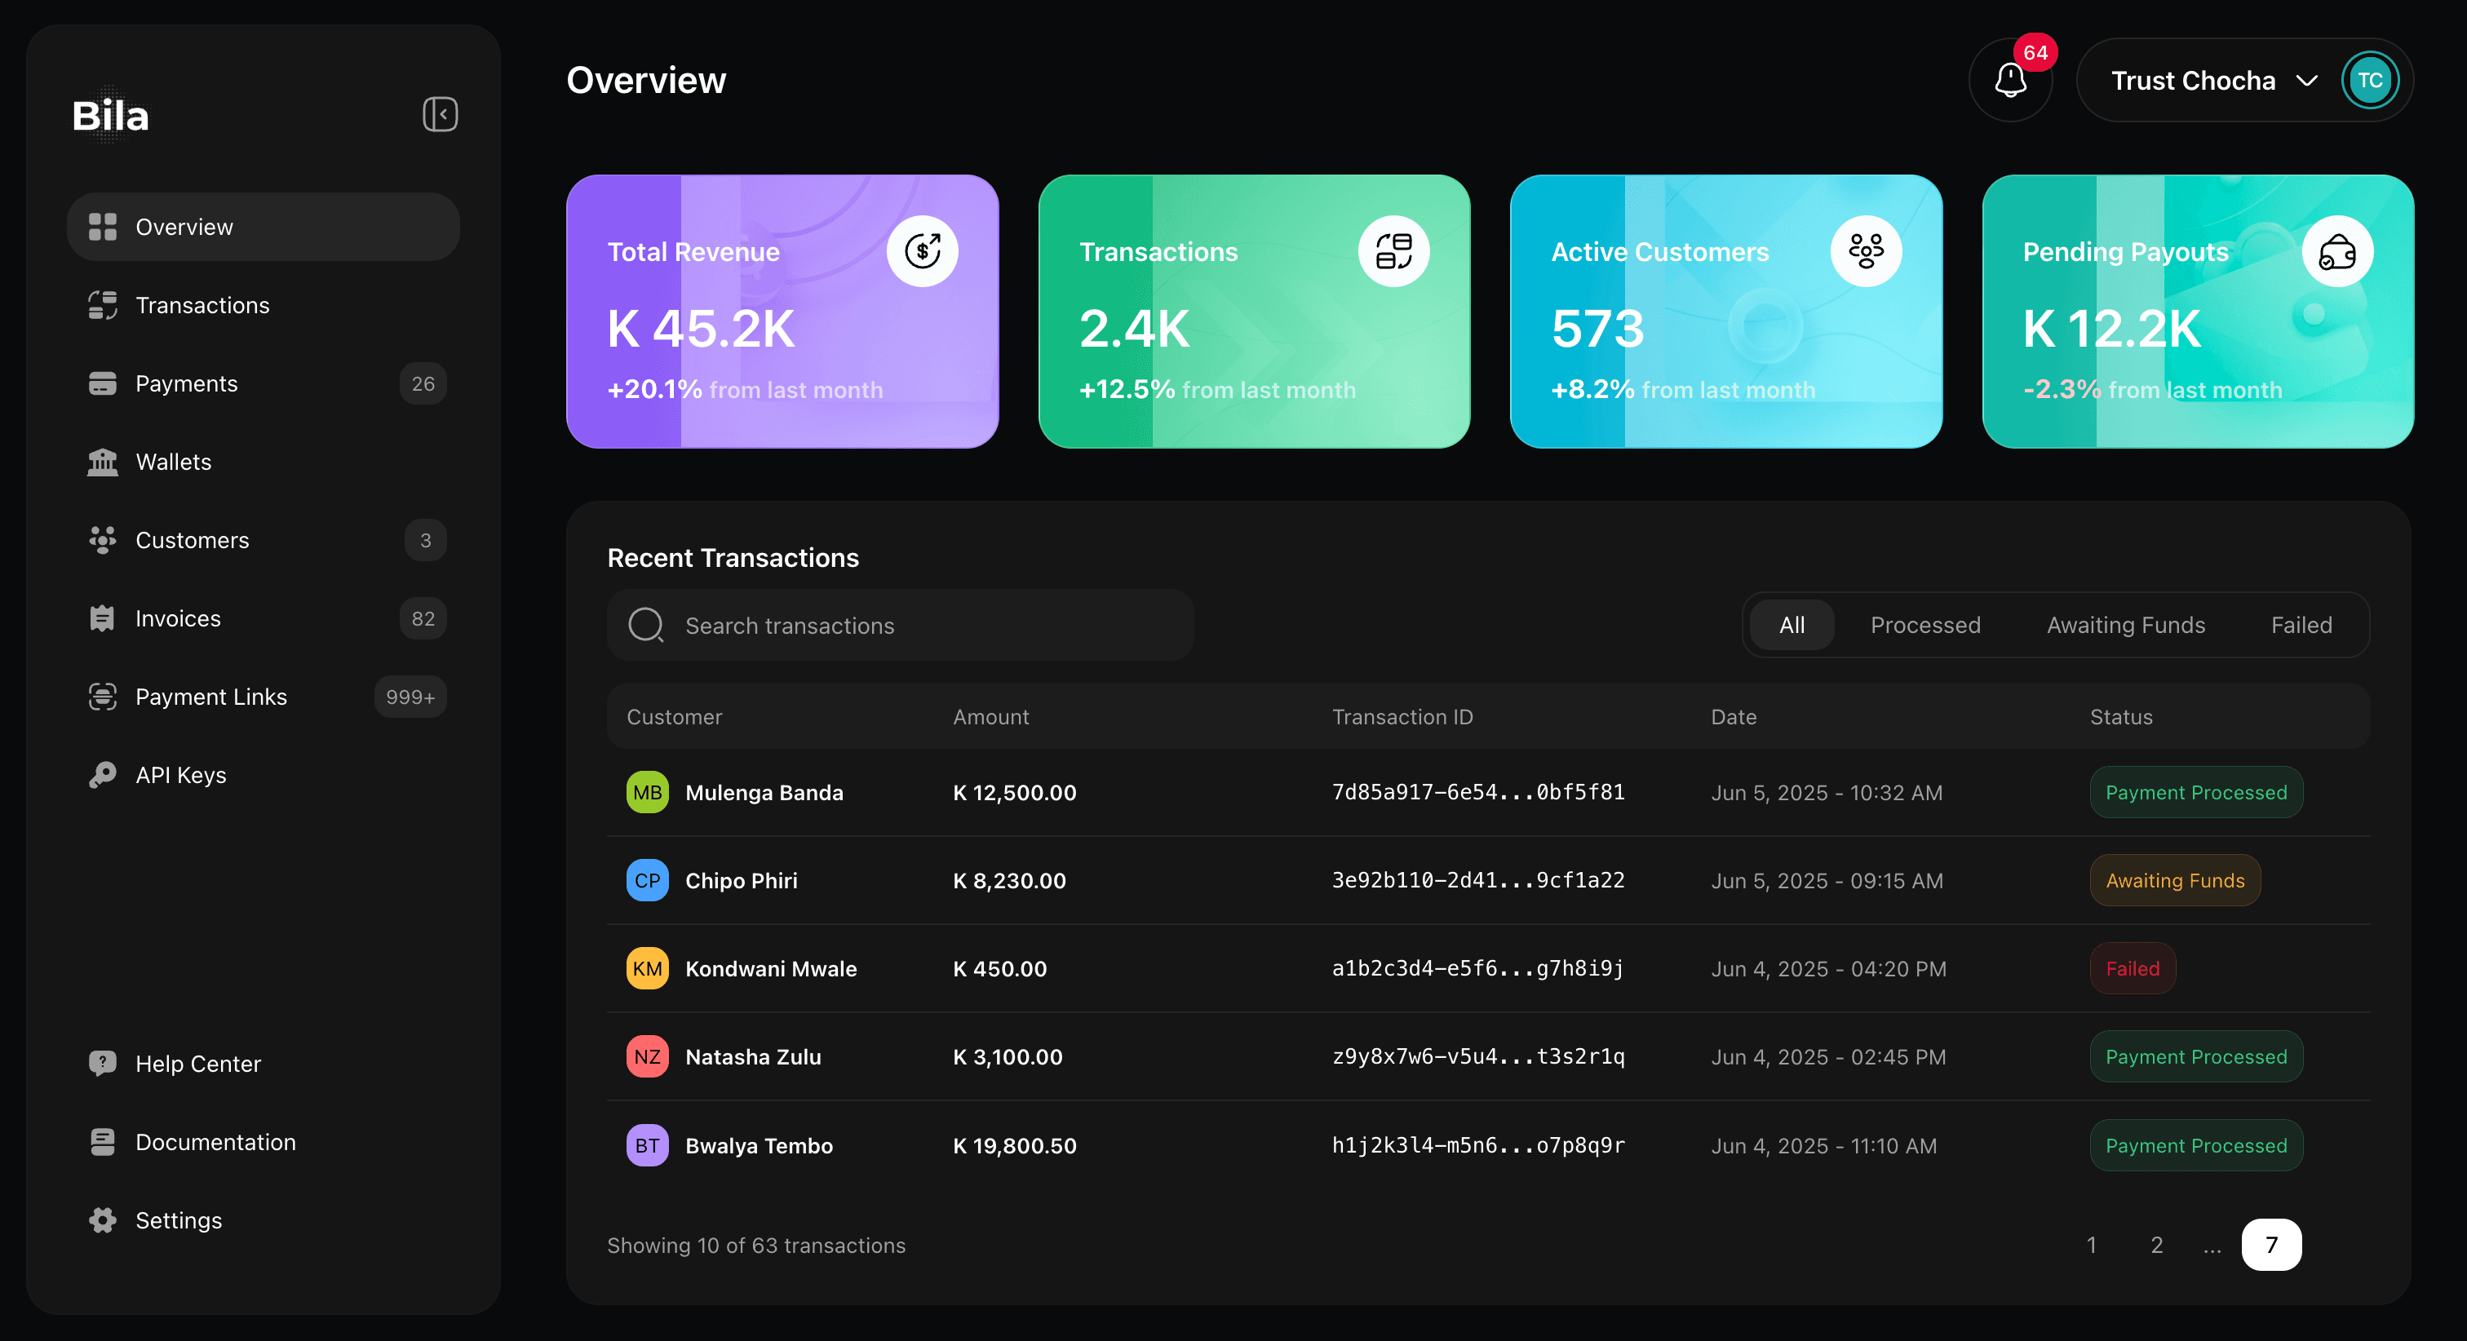Viewport: 2467px width, 1341px height.
Task: Switch to the Awaiting Funds filter tab
Action: coord(2125,625)
